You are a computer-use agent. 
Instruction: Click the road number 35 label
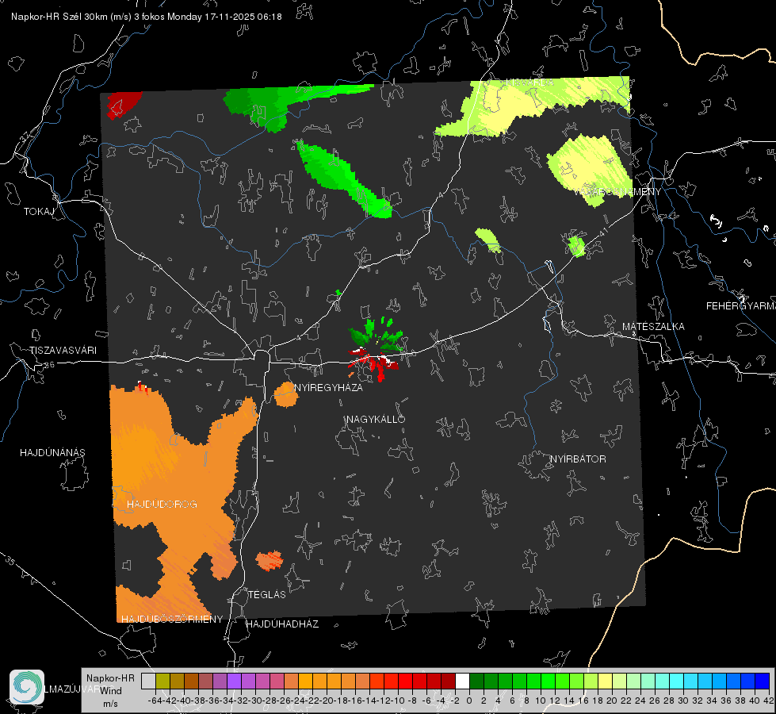[x=10, y=561]
